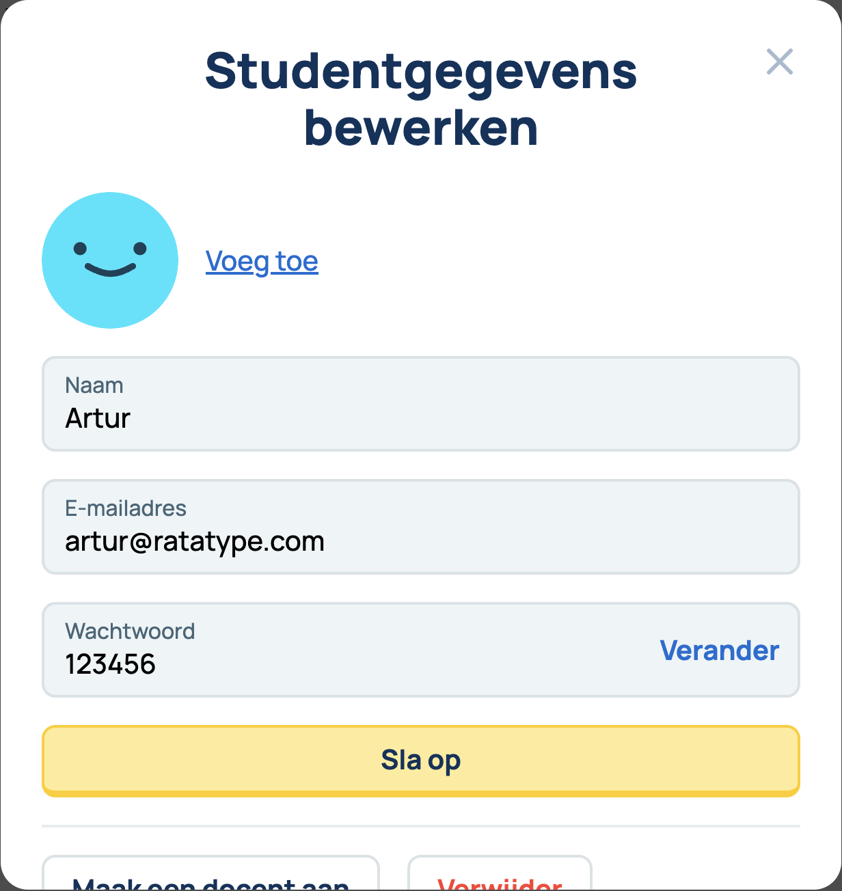The width and height of the screenshot is (842, 891).
Task: Close the Studentgegevens bewerken dialog
Action: 779,61
